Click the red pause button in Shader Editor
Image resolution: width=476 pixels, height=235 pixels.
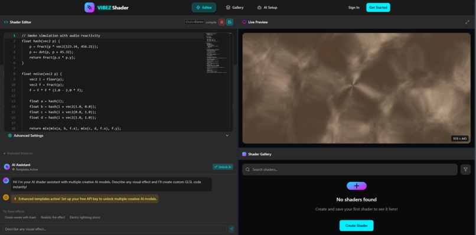point(221,22)
